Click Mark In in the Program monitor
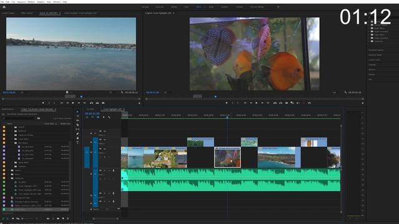 233,103
